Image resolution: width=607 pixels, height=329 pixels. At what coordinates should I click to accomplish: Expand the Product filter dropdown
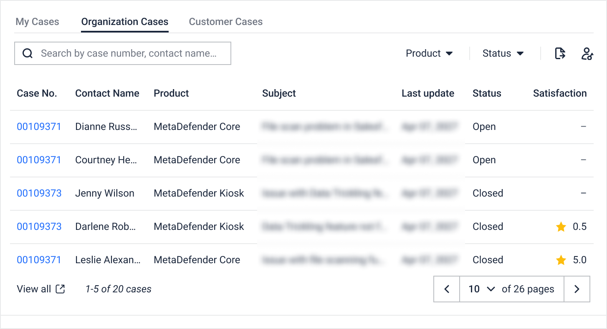[429, 53]
